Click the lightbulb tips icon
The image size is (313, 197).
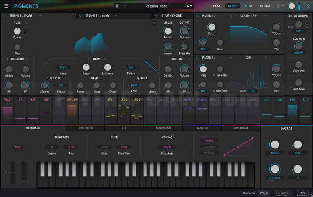pos(279,6)
